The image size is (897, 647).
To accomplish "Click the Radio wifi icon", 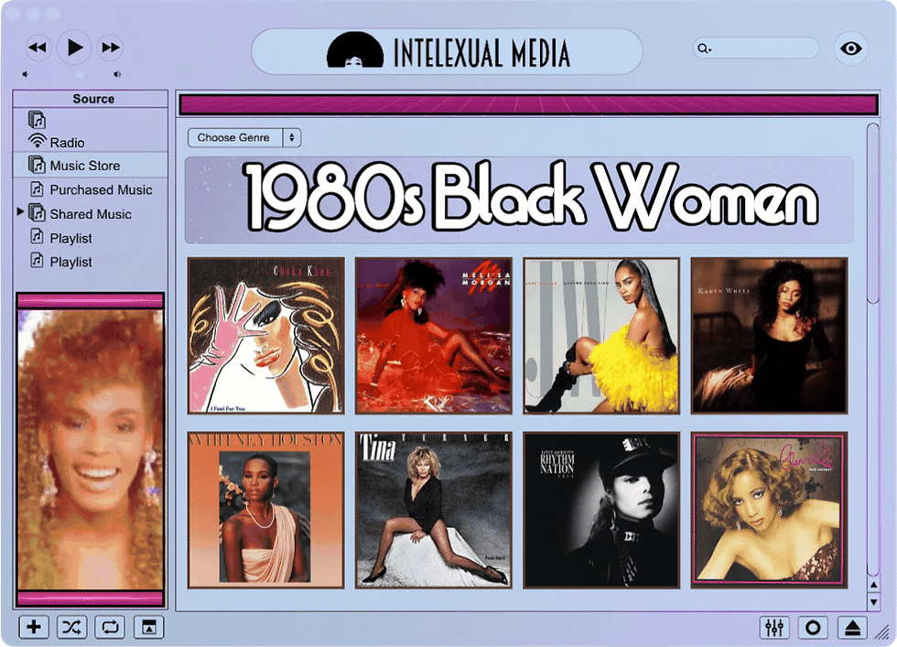I will pyautogui.click(x=38, y=141).
